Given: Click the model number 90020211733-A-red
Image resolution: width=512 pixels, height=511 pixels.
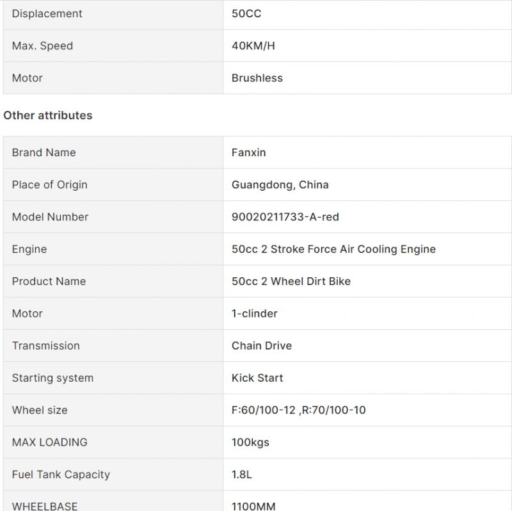Looking at the screenshot, I should [x=285, y=217].
